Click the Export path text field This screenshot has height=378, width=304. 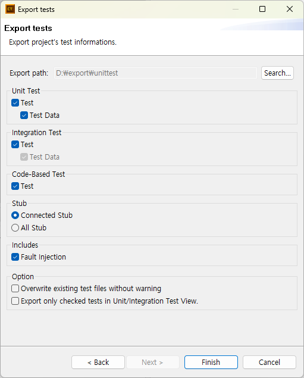pos(156,73)
